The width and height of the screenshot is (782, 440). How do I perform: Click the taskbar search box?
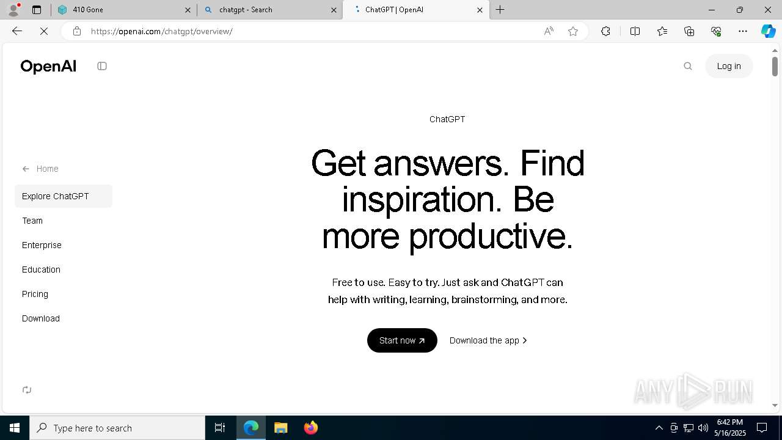click(117, 428)
